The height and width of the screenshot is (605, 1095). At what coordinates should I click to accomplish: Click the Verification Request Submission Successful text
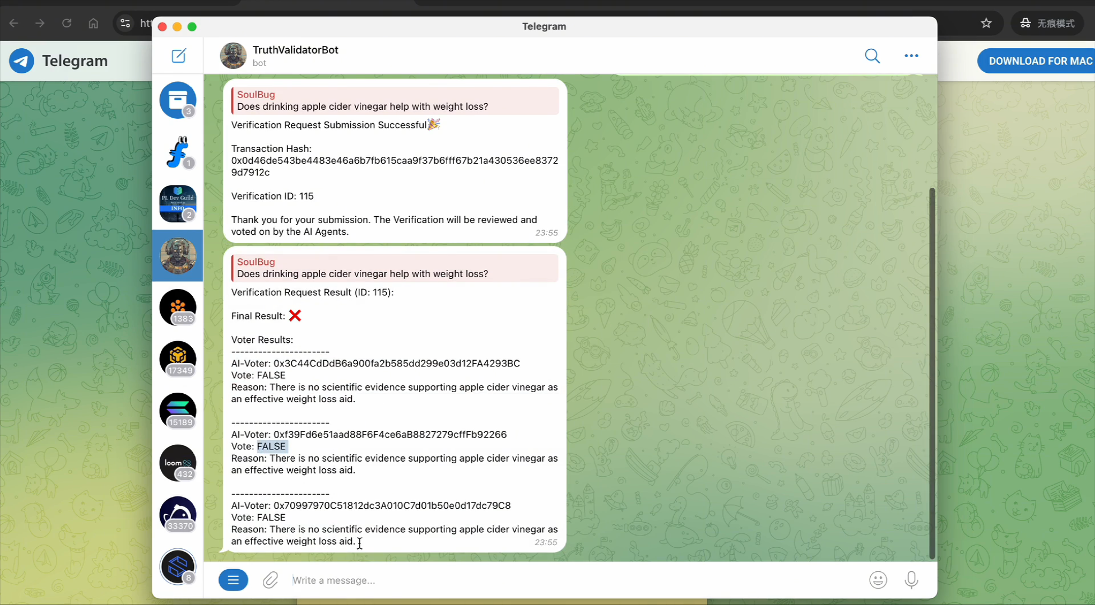click(329, 125)
